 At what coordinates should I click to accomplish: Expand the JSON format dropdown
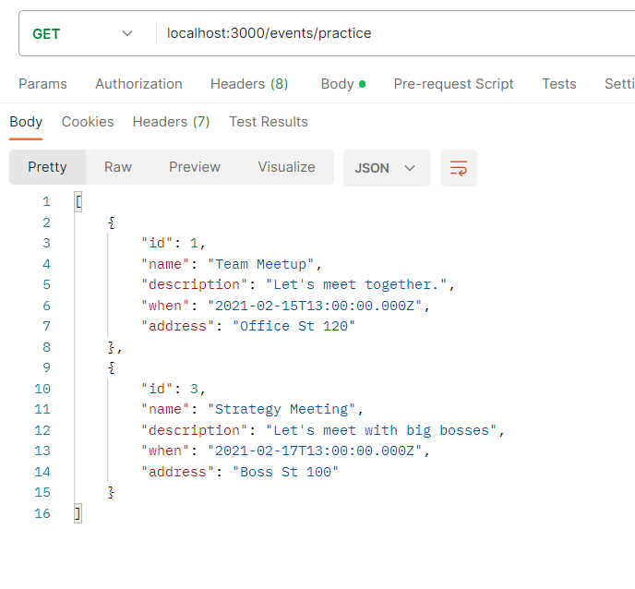pos(386,168)
